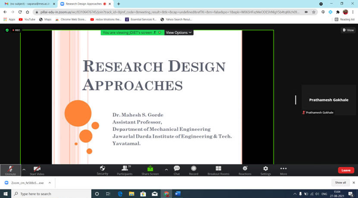Open the Chat panel
The image size is (358, 198).
[x=176, y=170]
